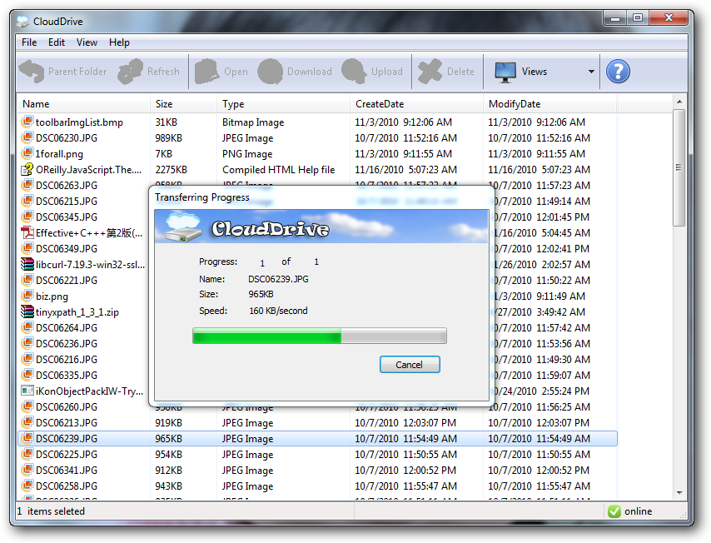
Task: Click the scrollbar down arrow
Action: (679, 493)
